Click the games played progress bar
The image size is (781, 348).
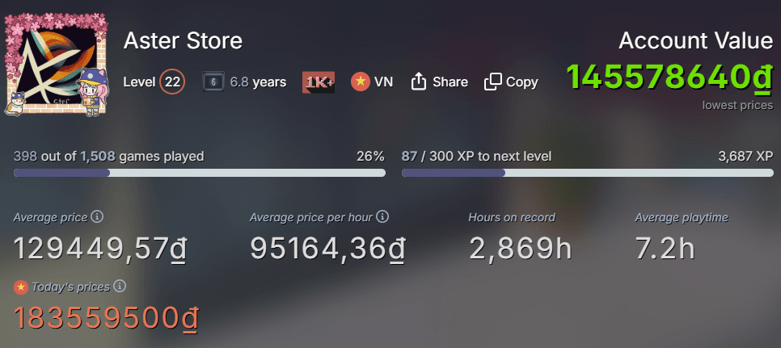tap(199, 173)
